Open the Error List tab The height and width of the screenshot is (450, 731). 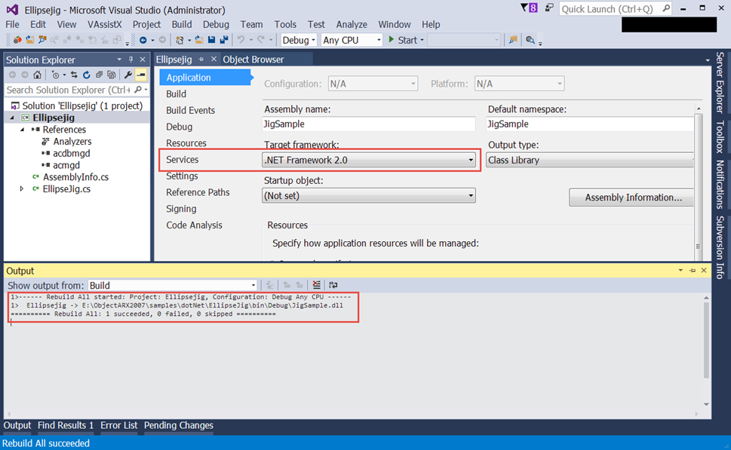coord(119,425)
